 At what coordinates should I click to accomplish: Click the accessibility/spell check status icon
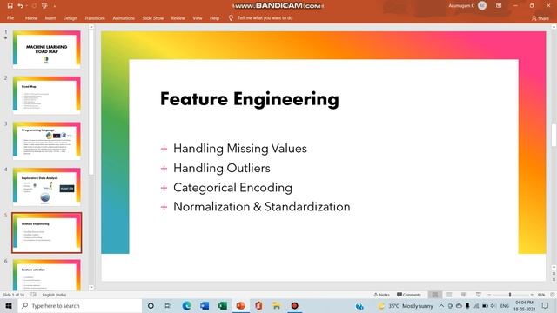(33, 295)
